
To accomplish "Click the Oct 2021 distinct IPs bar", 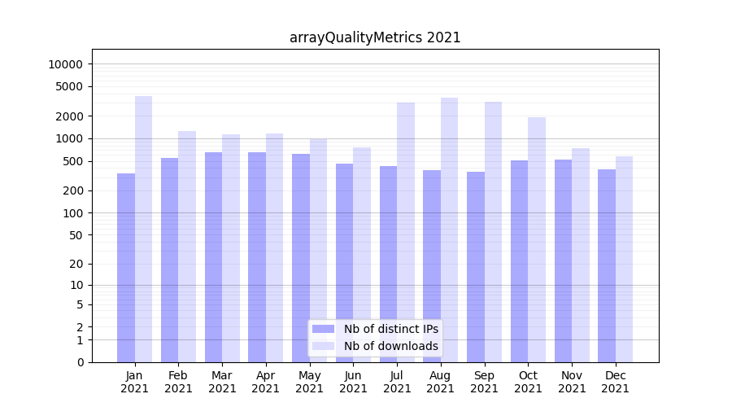I will 520,260.
